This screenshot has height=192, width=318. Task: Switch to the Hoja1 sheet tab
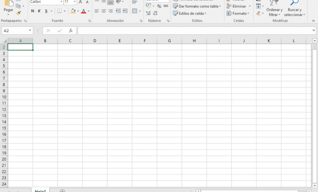(x=40, y=190)
